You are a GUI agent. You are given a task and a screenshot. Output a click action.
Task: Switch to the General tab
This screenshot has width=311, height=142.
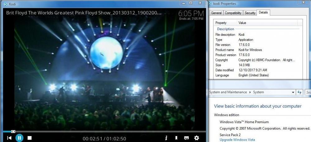click(216, 13)
